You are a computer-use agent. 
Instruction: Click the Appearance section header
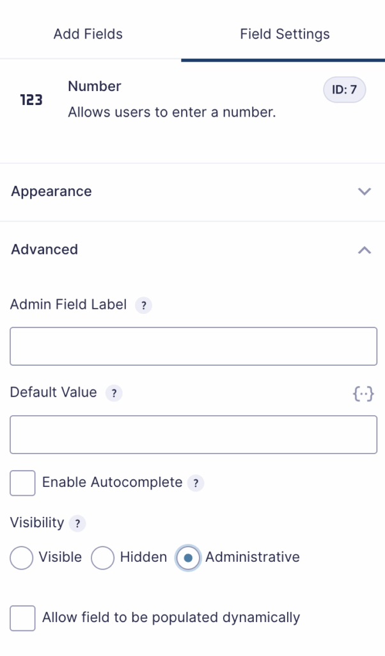pyautogui.click(x=51, y=191)
